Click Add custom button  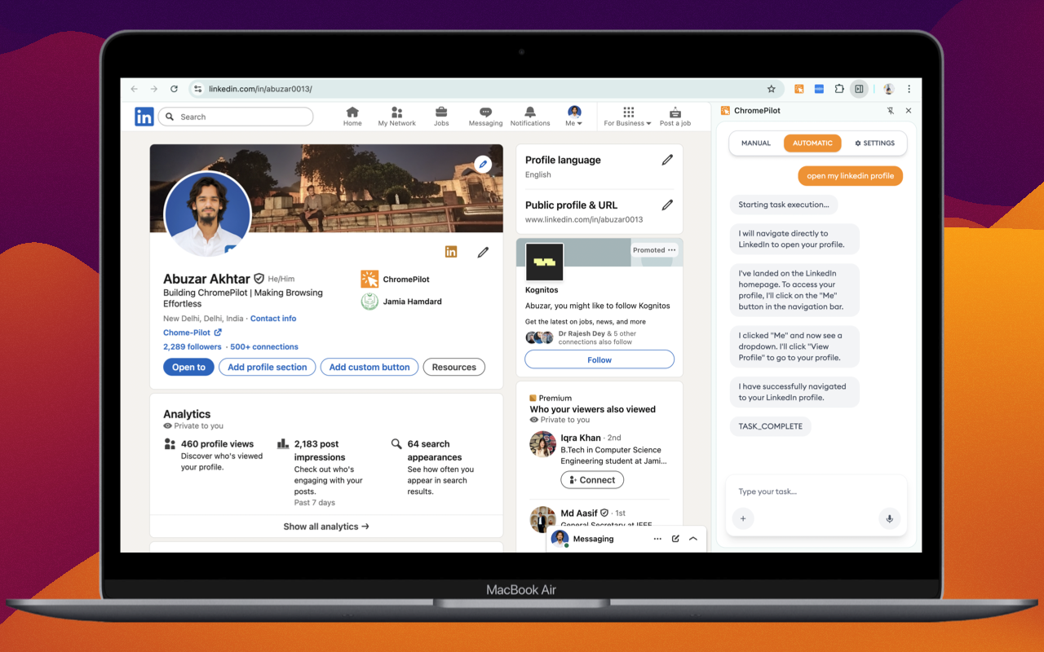point(369,368)
